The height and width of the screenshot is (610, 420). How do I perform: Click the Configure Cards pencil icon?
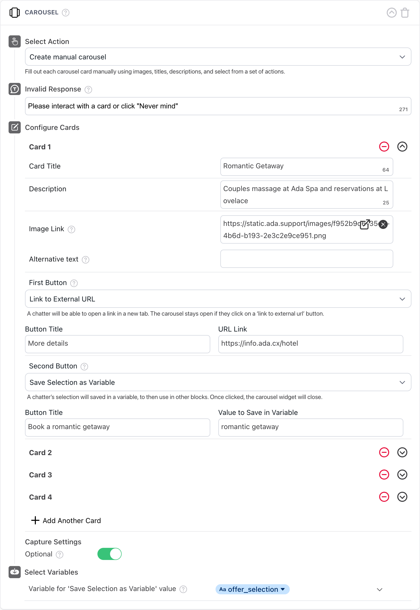coord(15,127)
